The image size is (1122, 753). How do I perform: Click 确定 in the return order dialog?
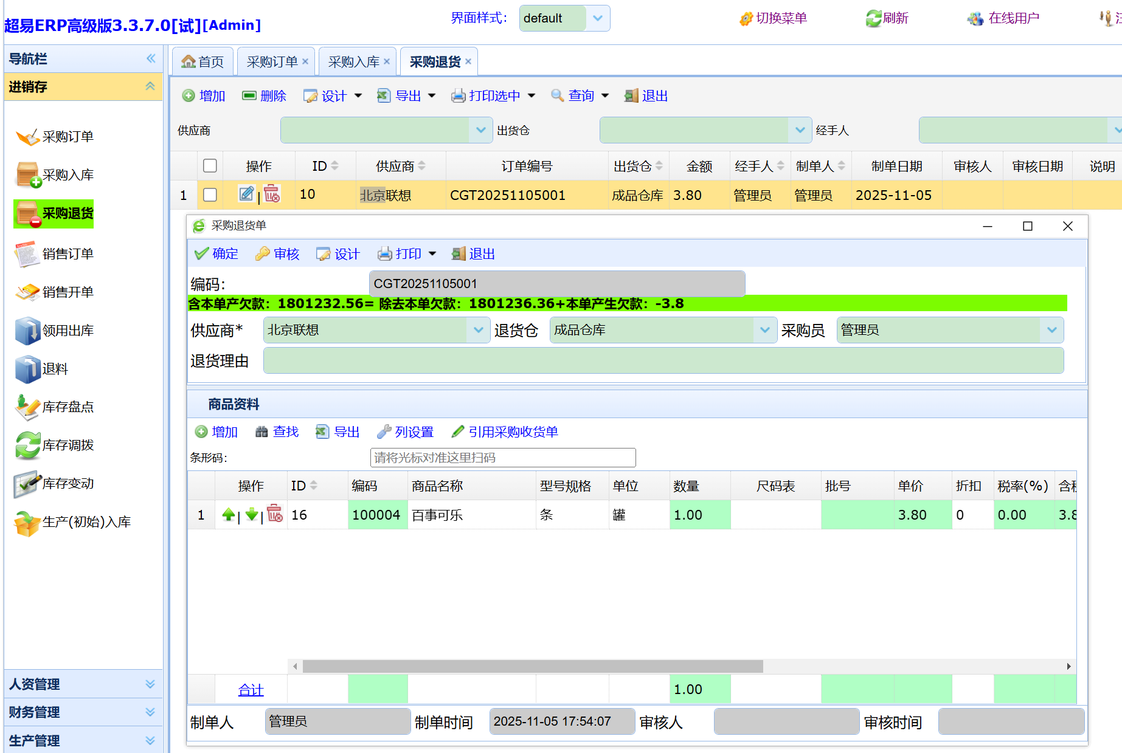(x=216, y=254)
